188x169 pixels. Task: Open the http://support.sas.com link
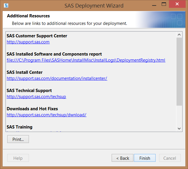coord(28,42)
